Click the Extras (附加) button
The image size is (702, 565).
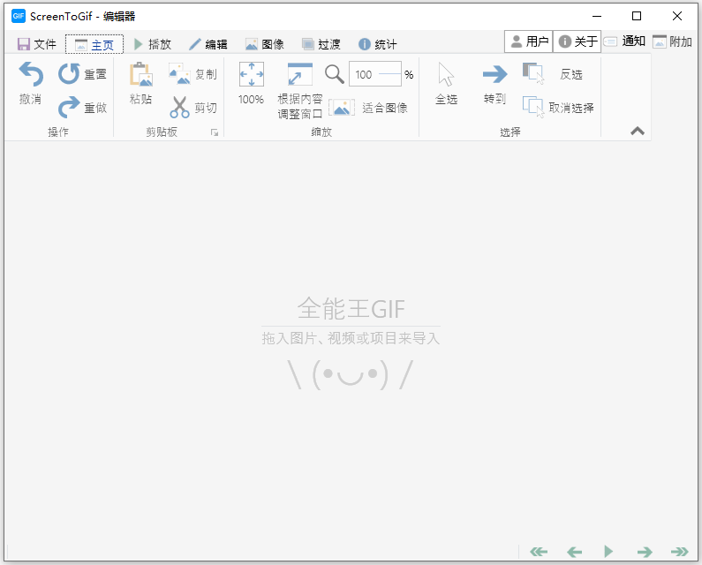673,41
